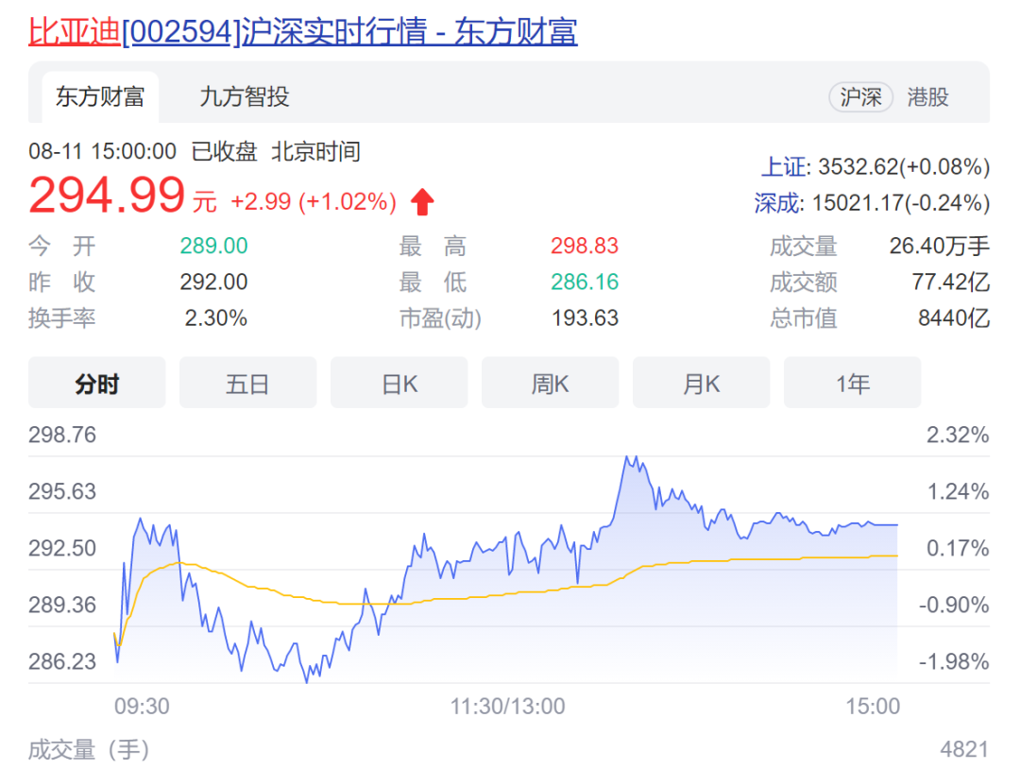Click the 深成 index value 15021.17(-0.24%)

[x=900, y=203]
